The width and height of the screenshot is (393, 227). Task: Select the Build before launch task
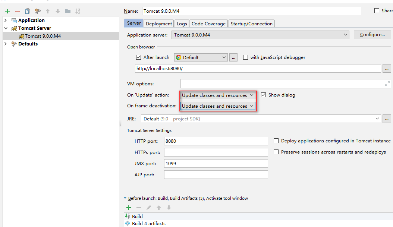point(258,216)
